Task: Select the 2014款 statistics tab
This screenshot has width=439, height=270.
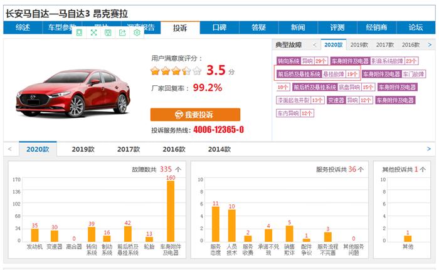Action: point(219,149)
